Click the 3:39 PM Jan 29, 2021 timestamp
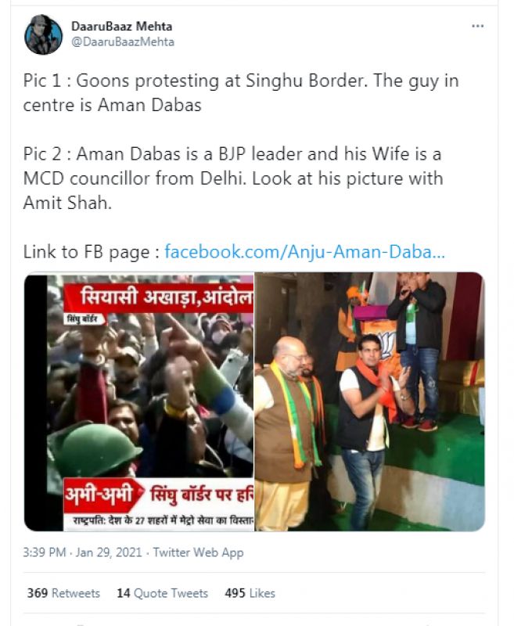Viewport: 514px width, 626px height. pos(82,552)
